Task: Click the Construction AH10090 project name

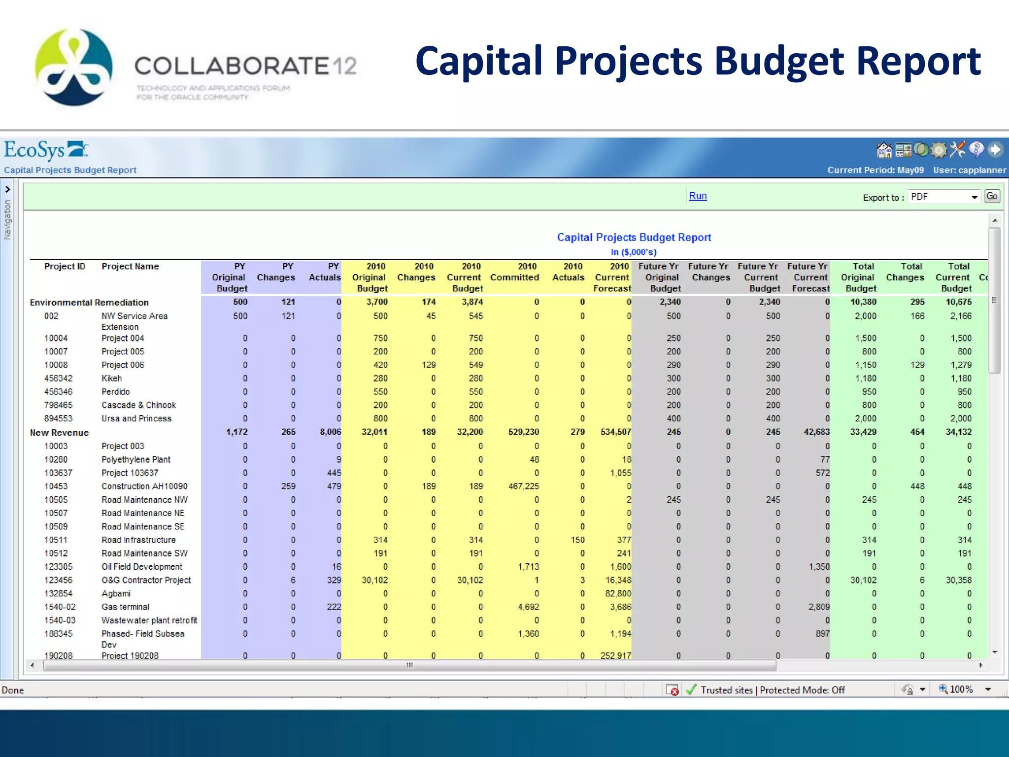Action: click(x=144, y=486)
